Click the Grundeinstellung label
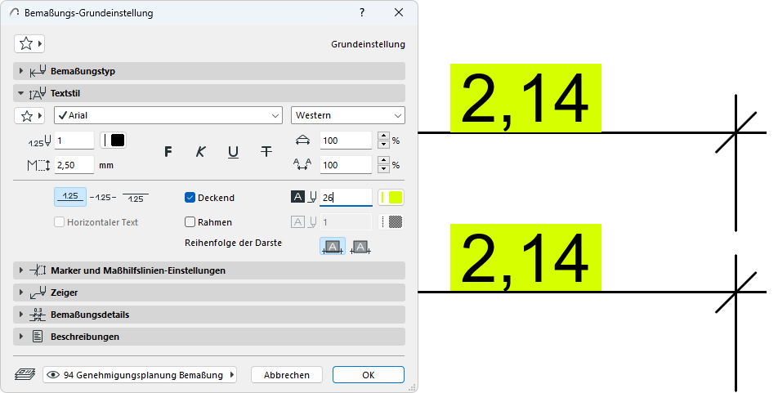The width and height of the screenshot is (778, 393). pos(368,44)
